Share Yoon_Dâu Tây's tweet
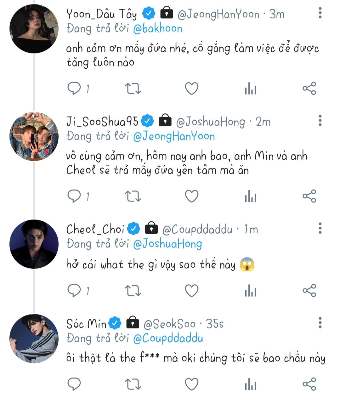The width and height of the screenshot is (340, 393). 309,88
